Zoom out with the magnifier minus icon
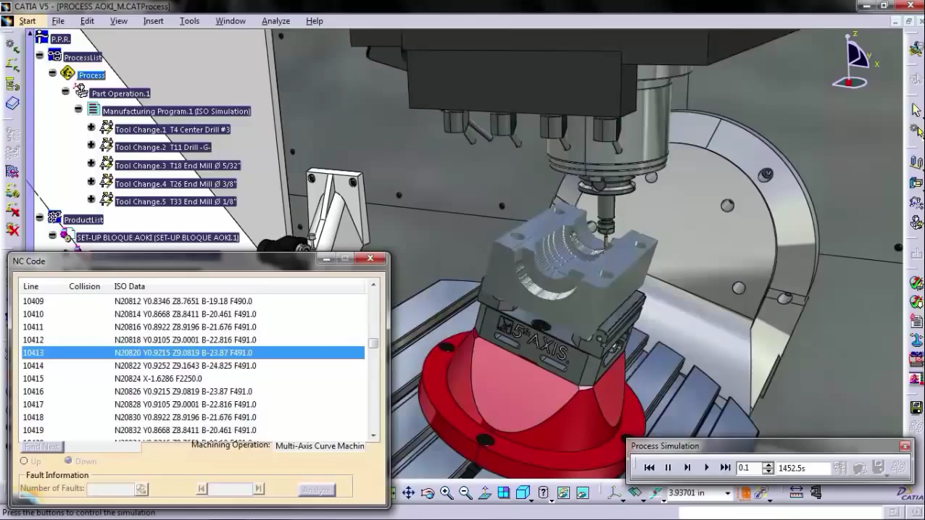This screenshot has height=520, width=925. point(465,493)
